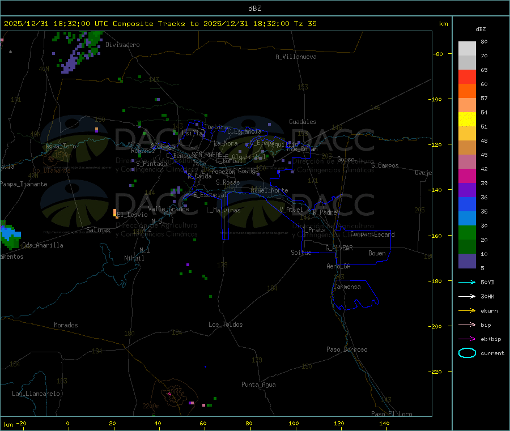510x431 pixels.
Task: Click the radar echo cluster near Divisadero
Action: (x=78, y=52)
